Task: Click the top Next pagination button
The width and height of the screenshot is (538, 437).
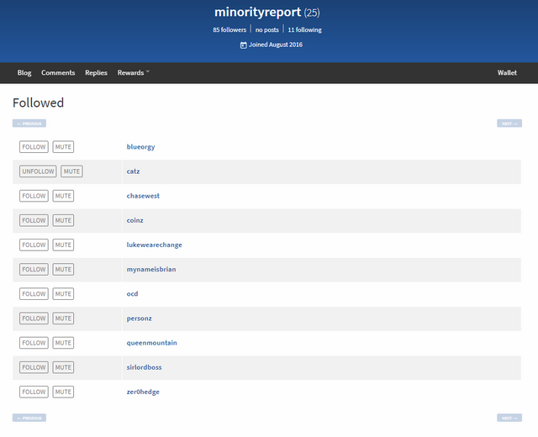Action: coord(509,124)
